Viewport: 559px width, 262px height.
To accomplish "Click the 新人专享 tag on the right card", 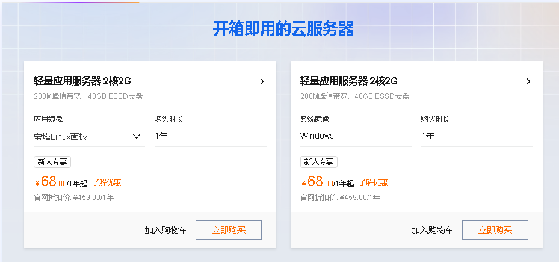I will (319, 162).
